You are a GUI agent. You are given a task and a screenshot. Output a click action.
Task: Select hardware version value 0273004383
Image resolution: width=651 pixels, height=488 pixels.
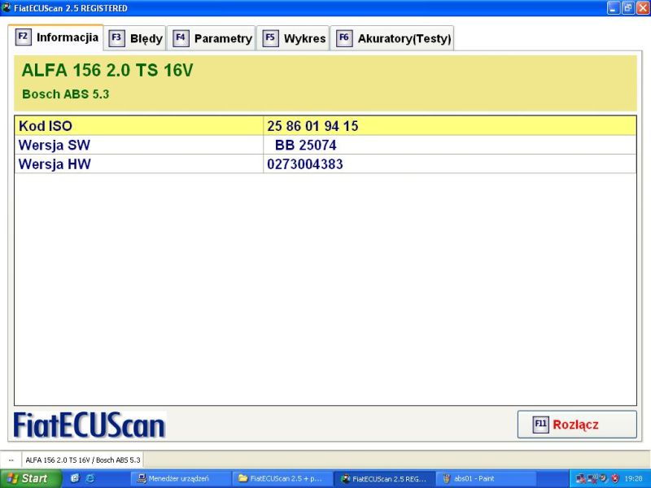click(305, 164)
